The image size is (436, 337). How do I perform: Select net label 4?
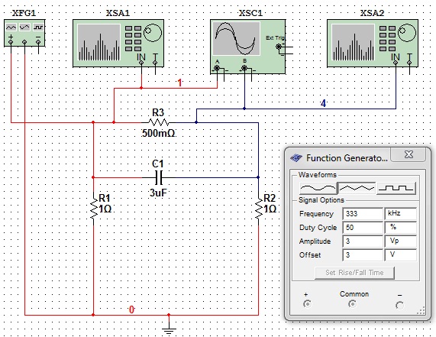[x=323, y=103]
